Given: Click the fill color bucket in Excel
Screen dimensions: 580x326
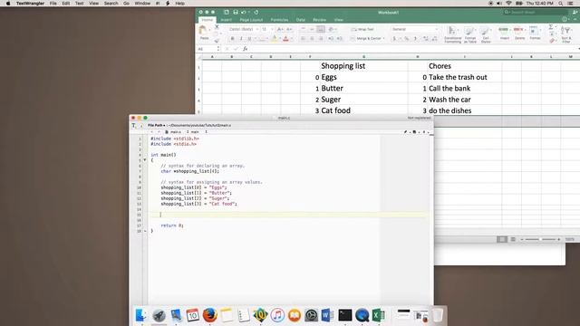Looking at the screenshot, I should [x=274, y=38].
